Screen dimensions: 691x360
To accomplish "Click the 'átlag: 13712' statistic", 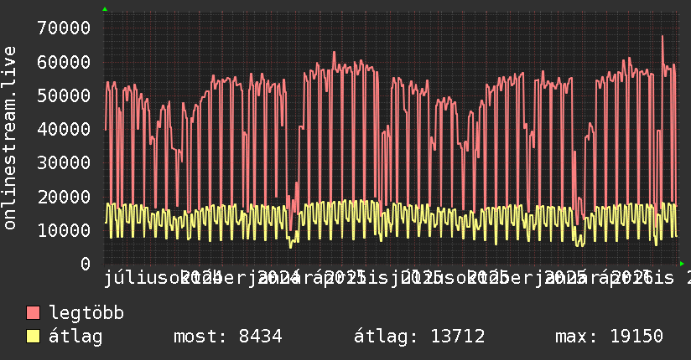I will point(419,337).
